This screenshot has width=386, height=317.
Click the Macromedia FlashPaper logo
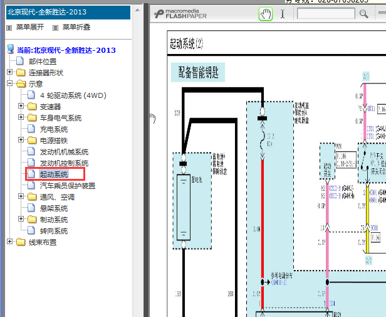[x=180, y=14]
